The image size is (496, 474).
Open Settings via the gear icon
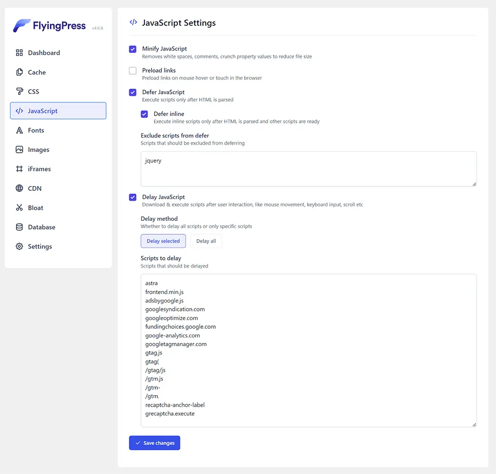click(x=20, y=246)
